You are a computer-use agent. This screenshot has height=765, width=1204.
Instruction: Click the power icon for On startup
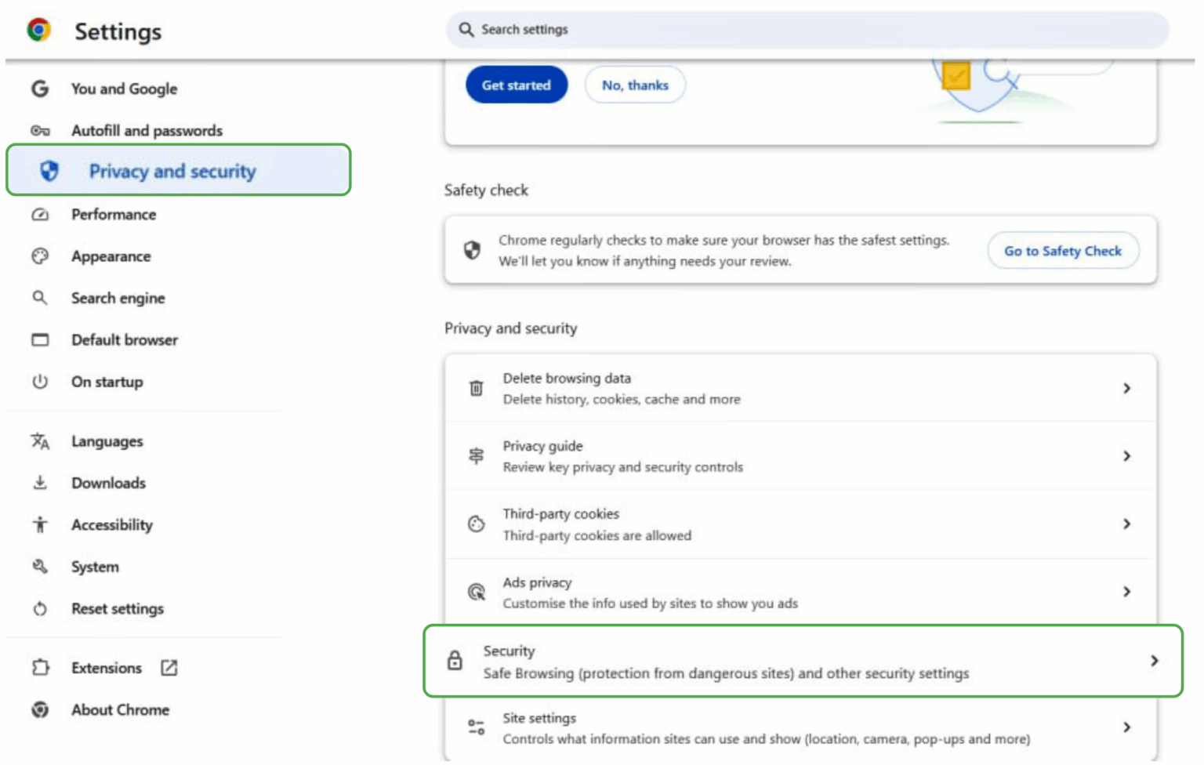pyautogui.click(x=40, y=382)
